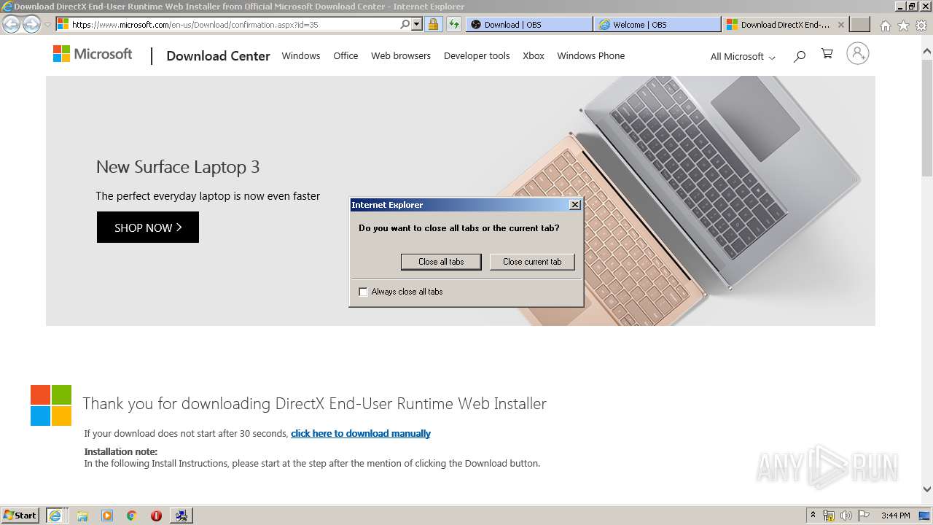Open the shopping cart icon
Image resolution: width=933 pixels, height=525 pixels.
point(827,54)
